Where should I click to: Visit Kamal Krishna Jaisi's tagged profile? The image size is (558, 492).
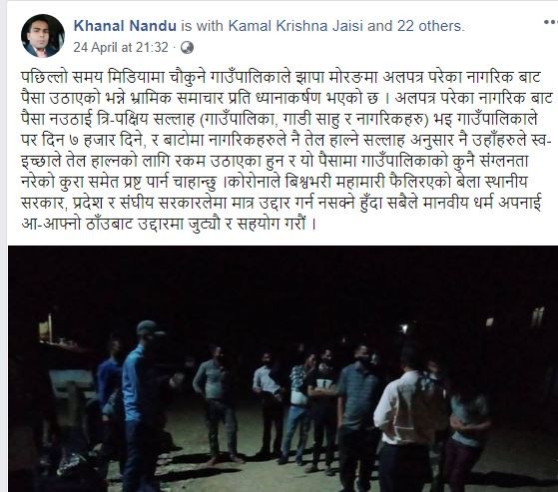[296, 26]
